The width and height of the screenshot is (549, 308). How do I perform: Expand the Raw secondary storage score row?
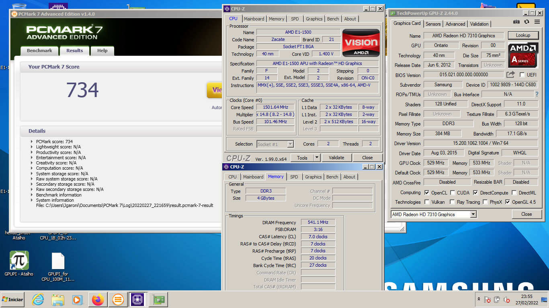pyautogui.click(x=32, y=189)
